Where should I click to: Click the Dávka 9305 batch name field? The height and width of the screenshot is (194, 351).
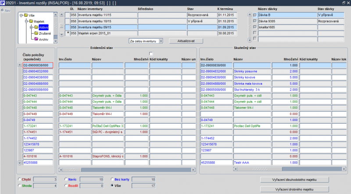point(287,21)
